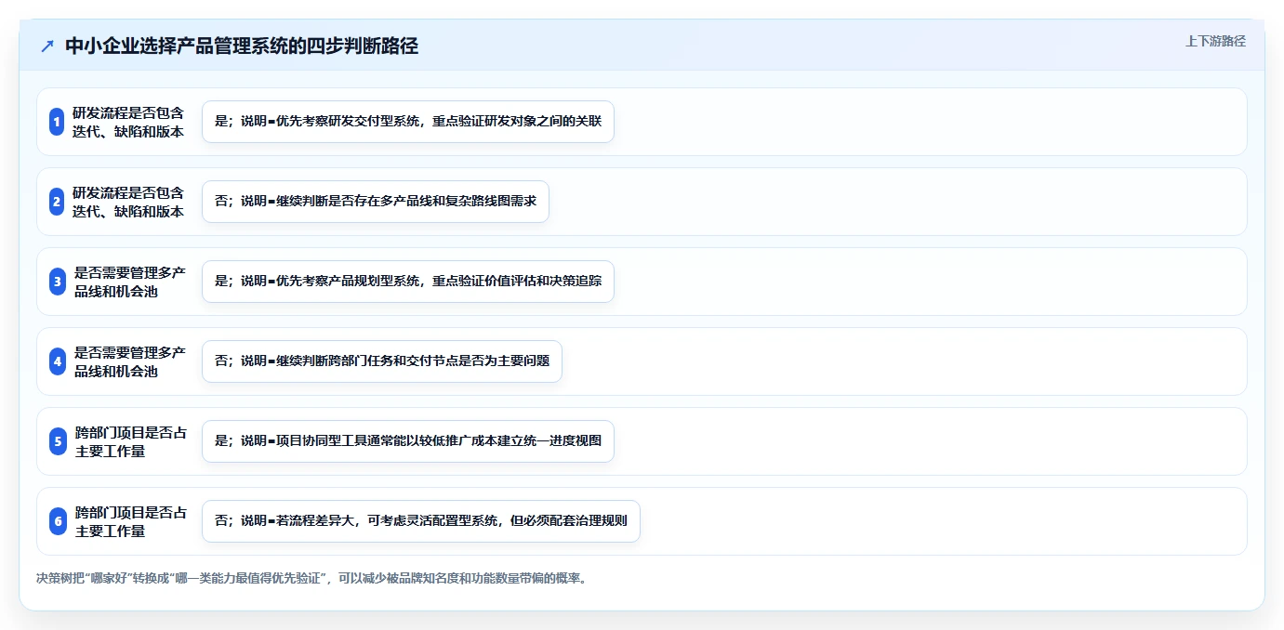Click the number 5 step badge

click(x=57, y=441)
